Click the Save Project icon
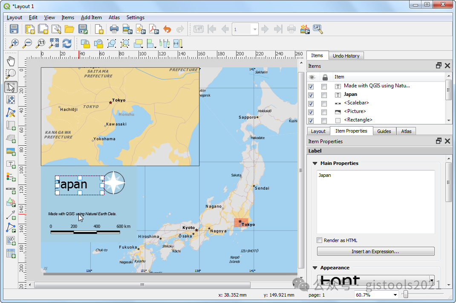The width and height of the screenshot is (456, 303). [x=14, y=29]
